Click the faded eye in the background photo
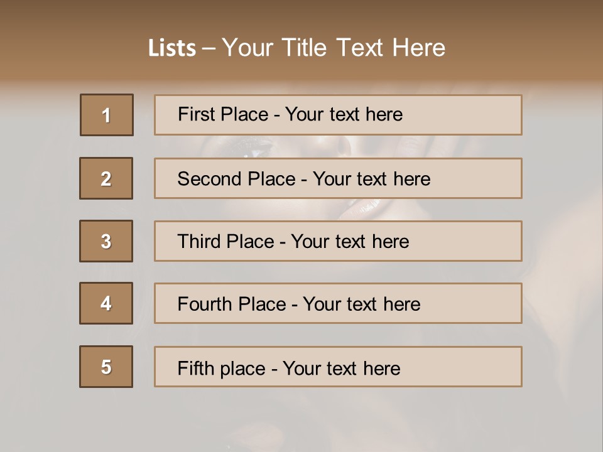Image resolution: width=603 pixels, height=452 pixels. pyautogui.click(x=254, y=150)
